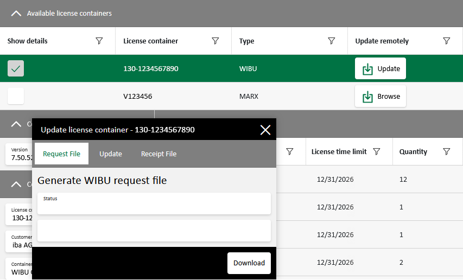The image size is (463, 280).
Task: Uncheck show details for 130-1234567890
Action: click(16, 69)
